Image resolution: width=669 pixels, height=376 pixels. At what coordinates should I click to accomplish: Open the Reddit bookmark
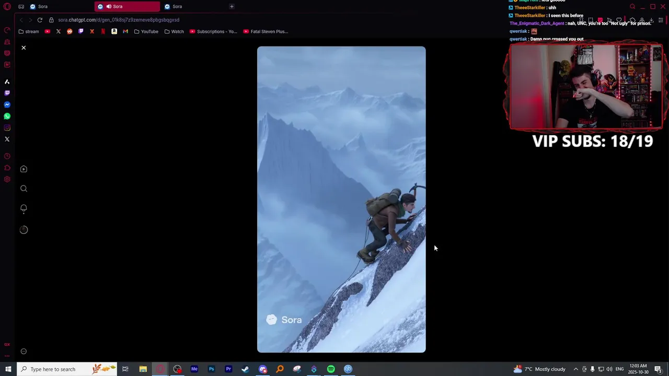pos(70,31)
